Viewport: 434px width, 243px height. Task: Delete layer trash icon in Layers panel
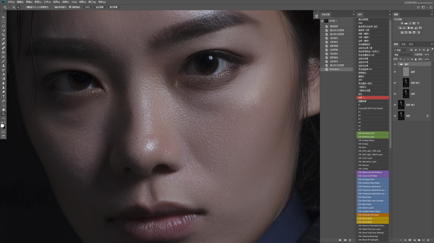tap(428, 240)
